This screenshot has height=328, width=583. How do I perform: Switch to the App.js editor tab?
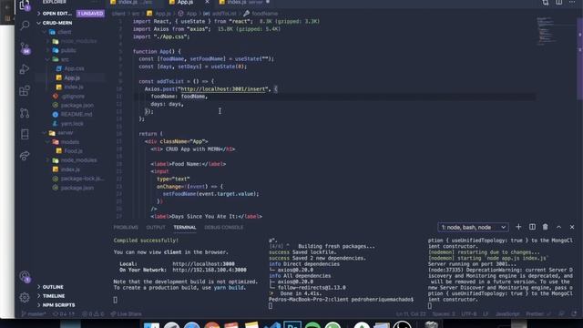(x=185, y=2)
